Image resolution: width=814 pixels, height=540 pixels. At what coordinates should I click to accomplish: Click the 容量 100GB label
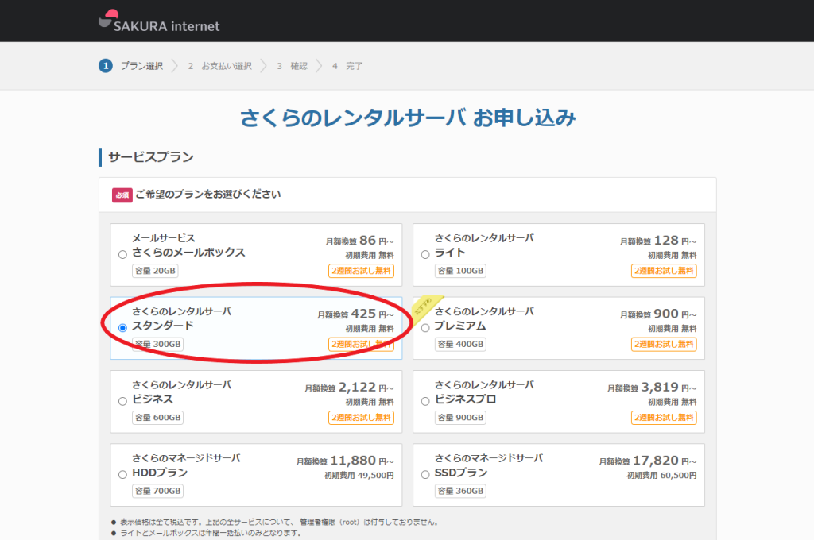460,271
